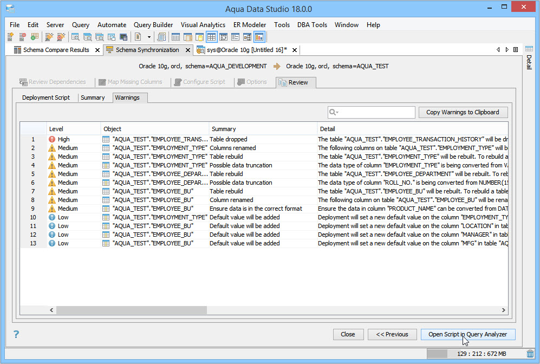Screen dimensions: 540x364
Task: Close the sys@Oracle 10g Untitled 16 tab
Action: click(295, 50)
